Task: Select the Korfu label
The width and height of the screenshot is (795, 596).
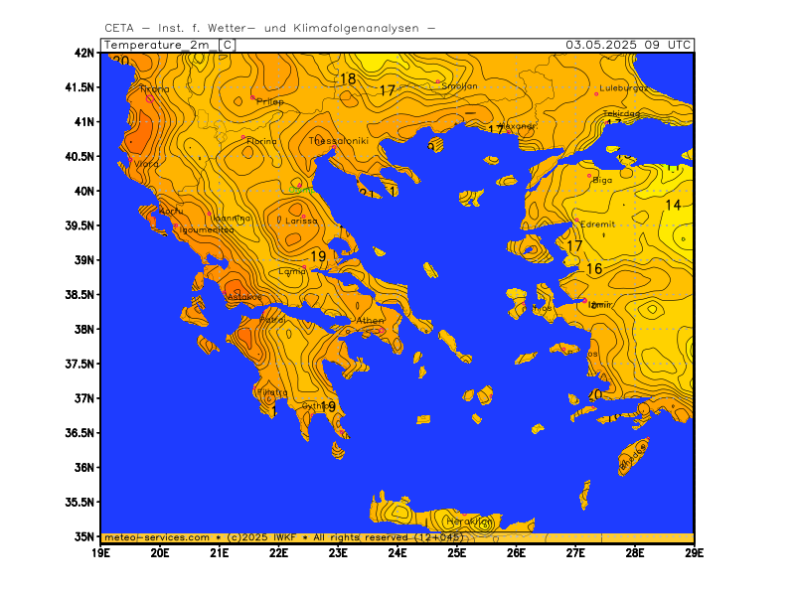Action: coord(171,211)
